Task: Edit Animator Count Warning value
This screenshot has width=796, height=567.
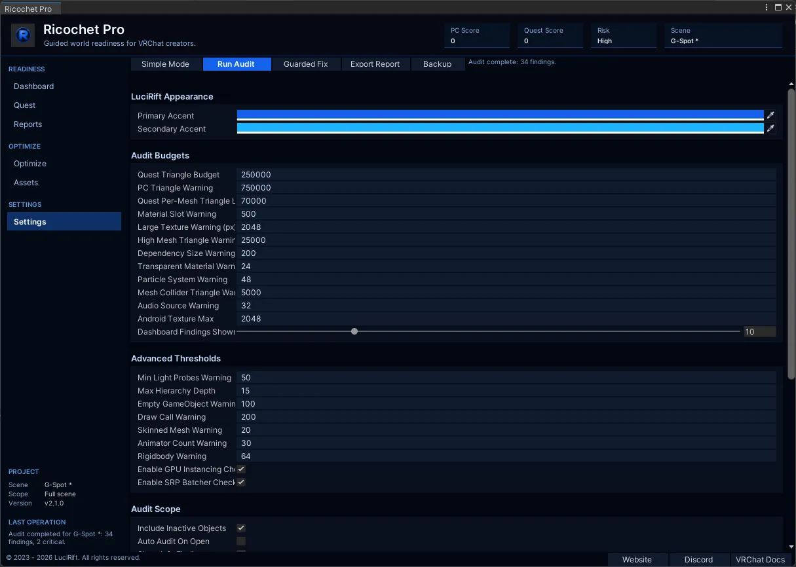Action: (506, 443)
